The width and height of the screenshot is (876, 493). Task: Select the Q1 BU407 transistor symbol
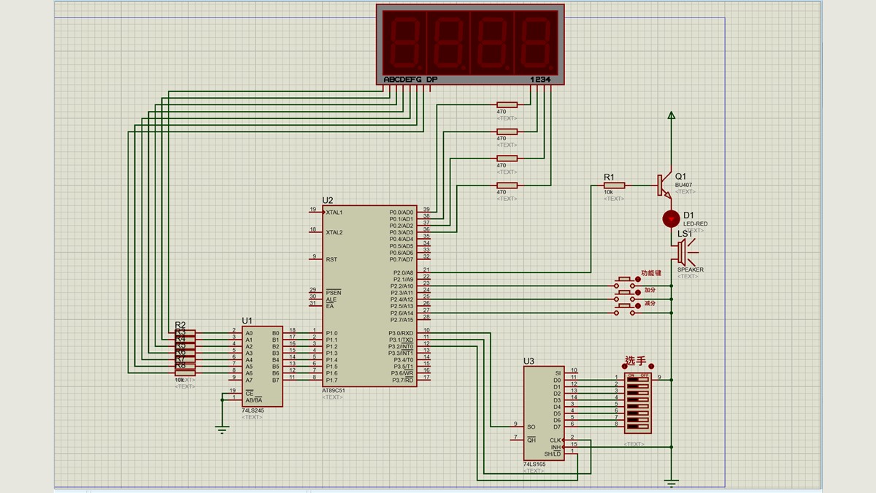[664, 186]
